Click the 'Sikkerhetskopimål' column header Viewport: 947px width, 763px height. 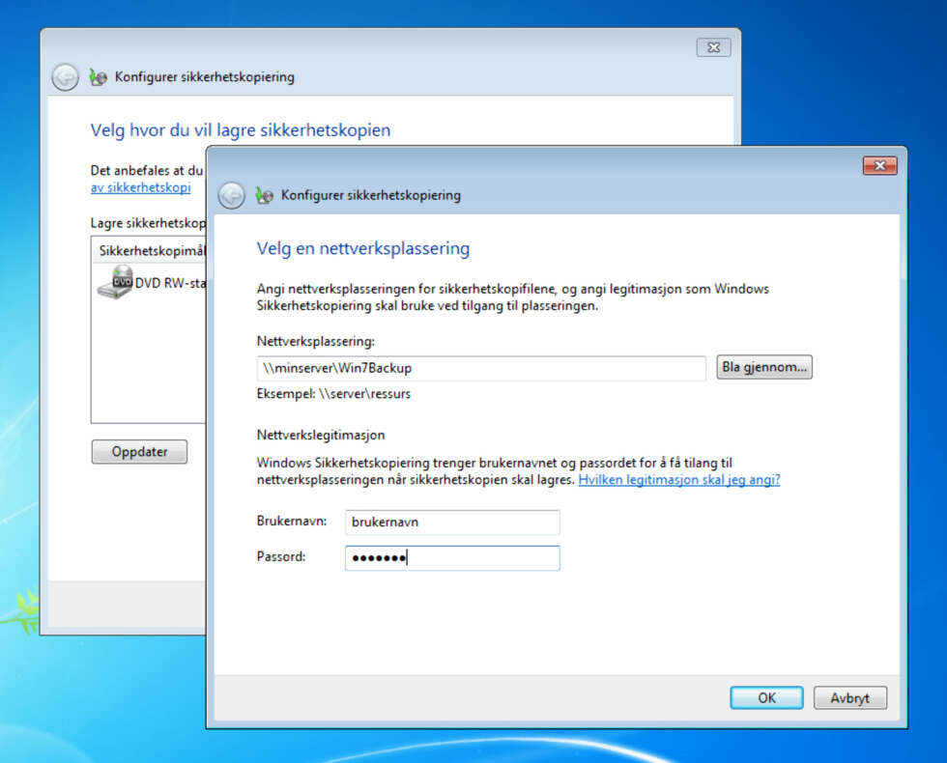click(x=150, y=250)
